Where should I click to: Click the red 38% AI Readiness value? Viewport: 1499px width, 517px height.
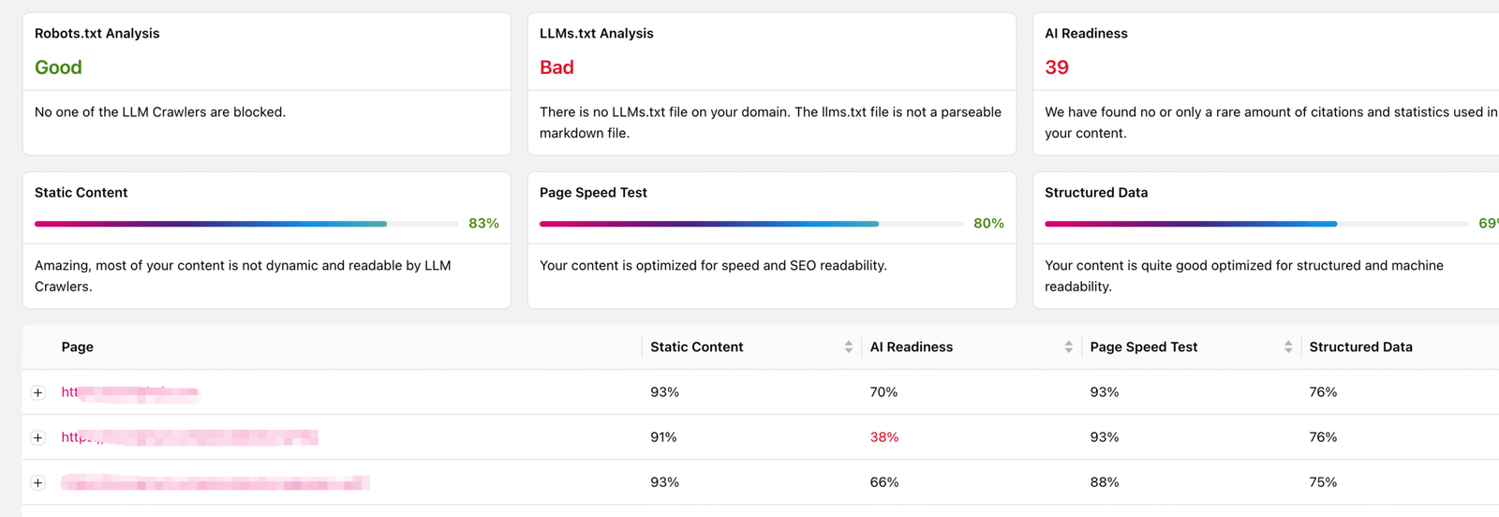point(883,437)
